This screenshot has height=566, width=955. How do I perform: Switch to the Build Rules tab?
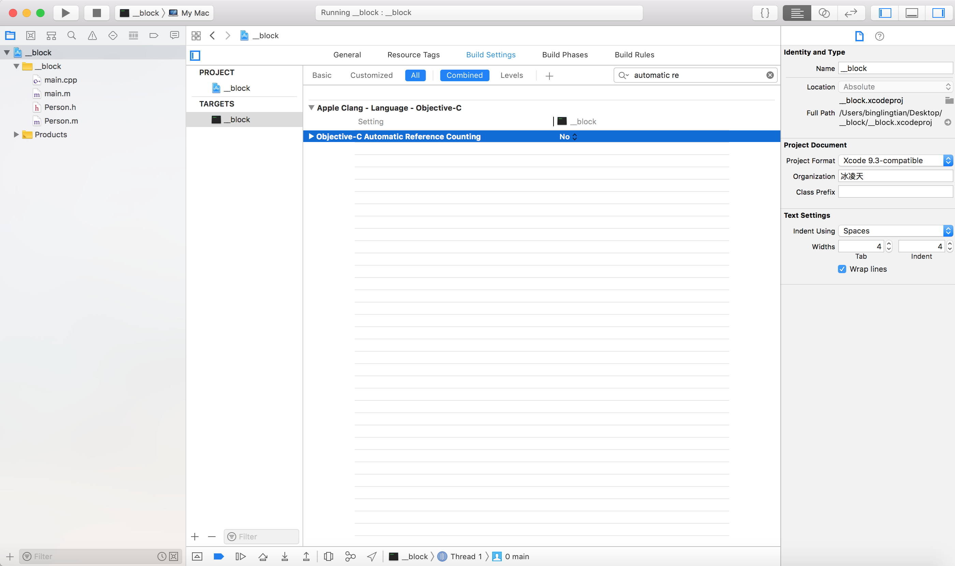click(634, 55)
